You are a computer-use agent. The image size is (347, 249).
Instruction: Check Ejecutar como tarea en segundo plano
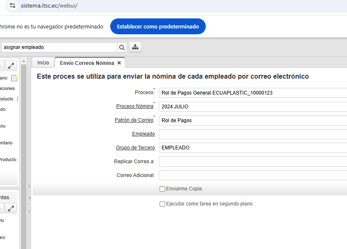tap(162, 204)
